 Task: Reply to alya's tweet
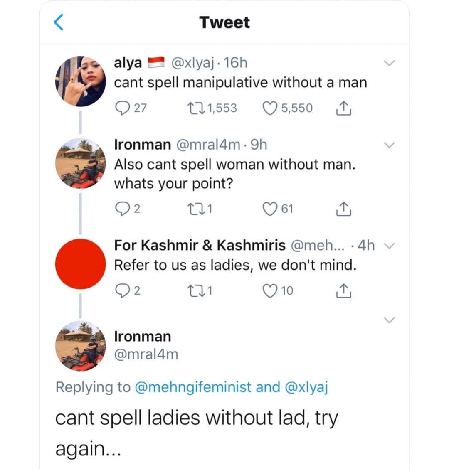pos(122,108)
